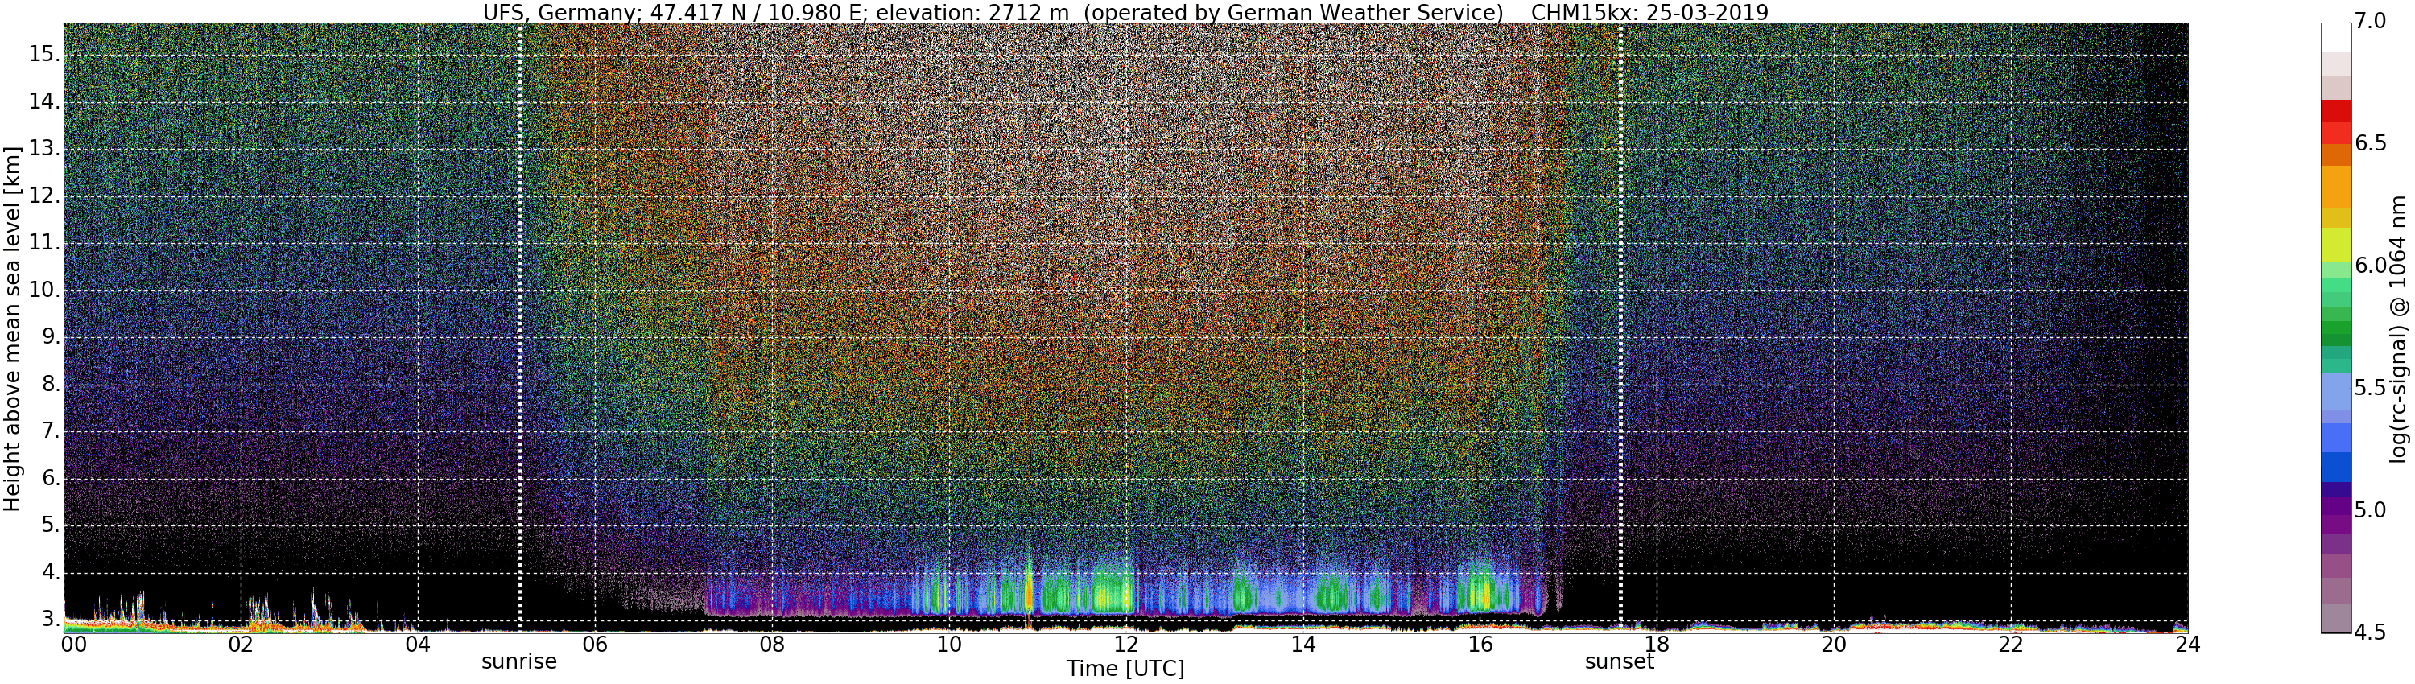2415x684 pixels.
Task: Click the '06' time tick label
Action: click(596, 645)
